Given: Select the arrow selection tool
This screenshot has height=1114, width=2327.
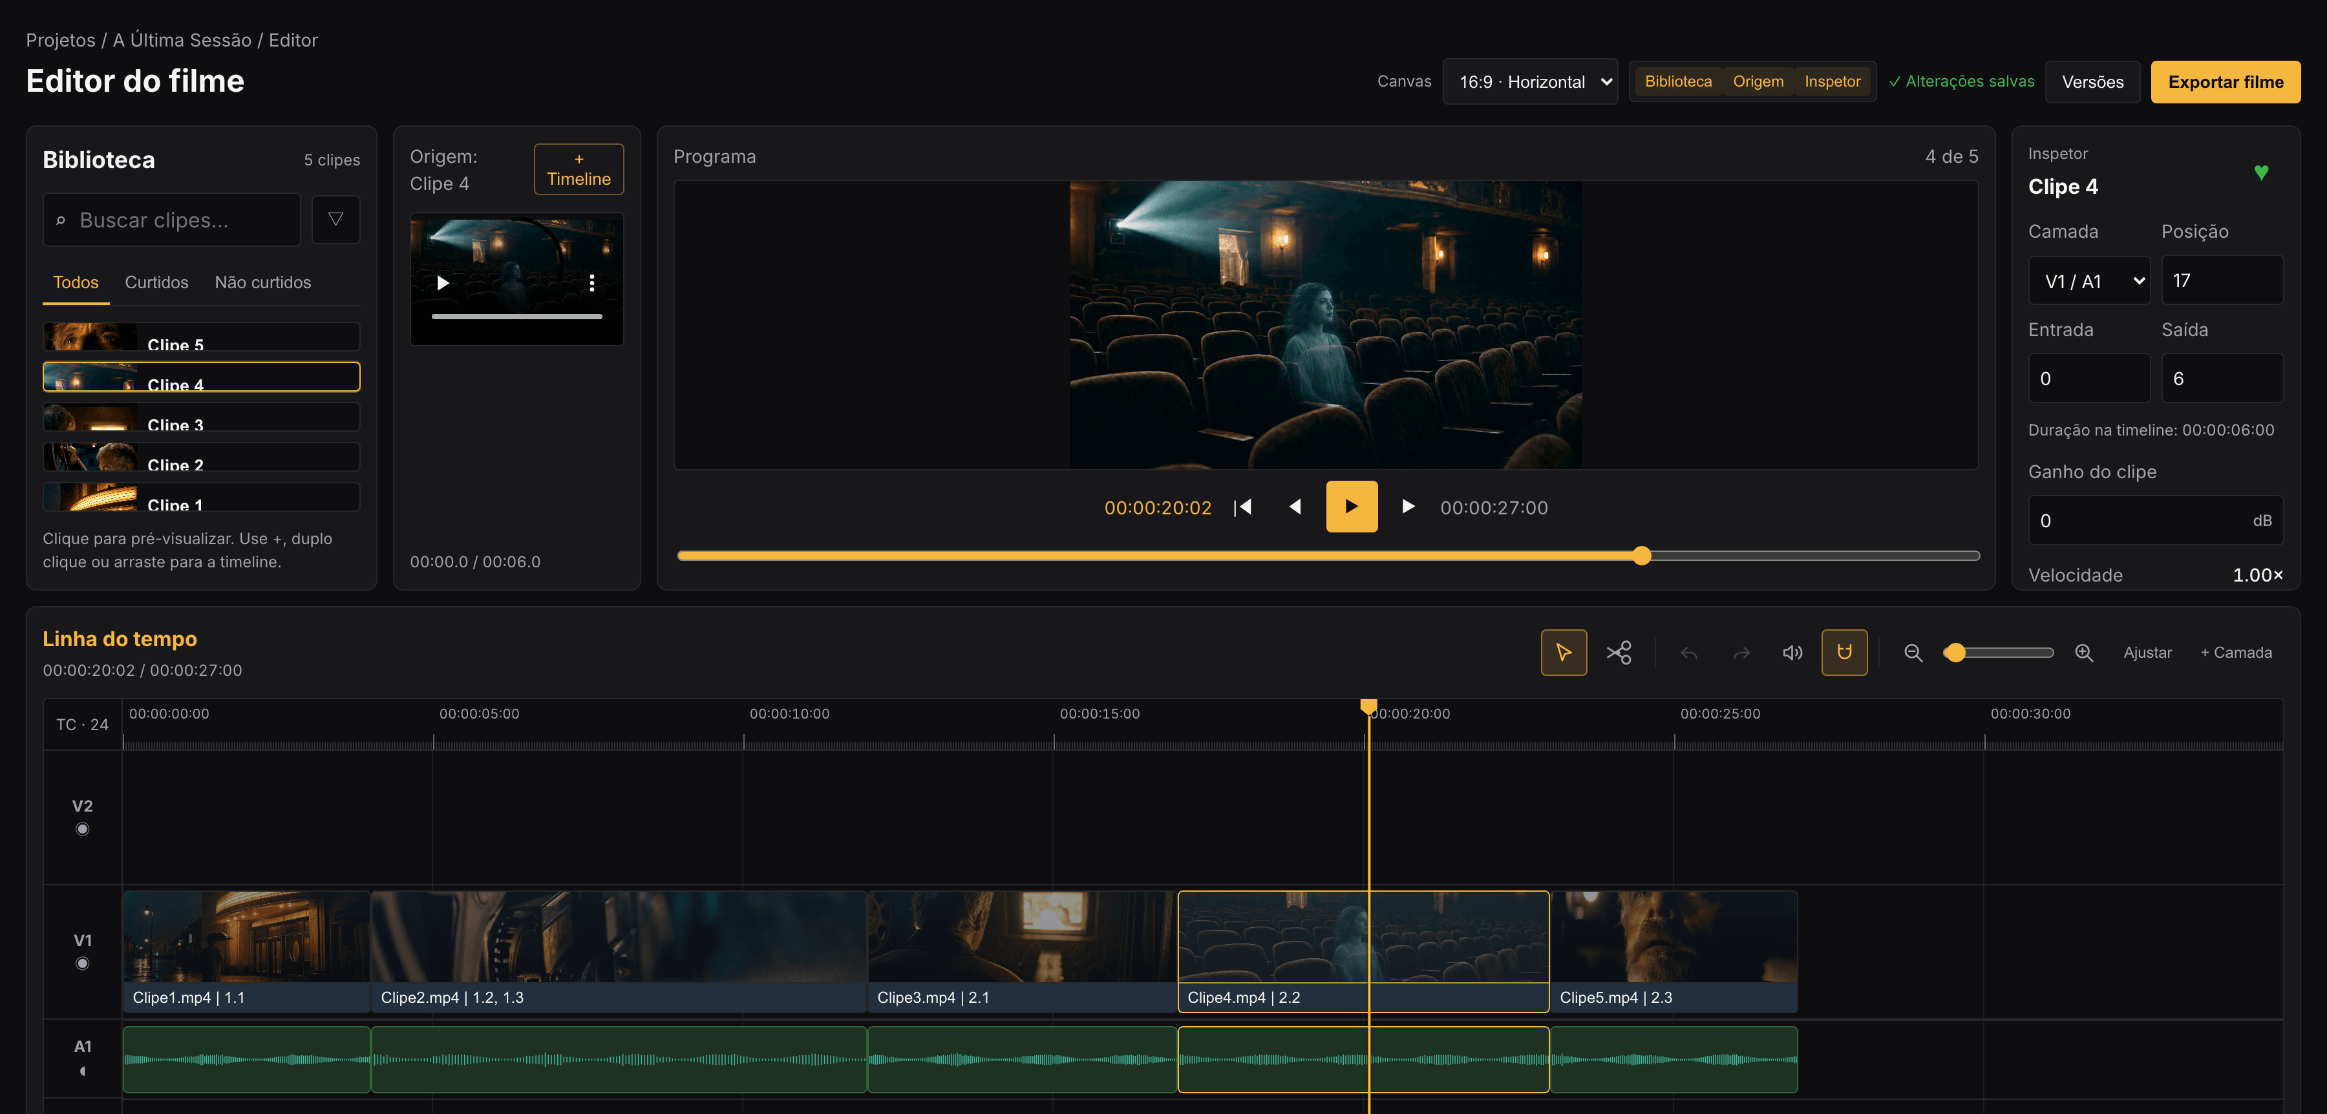Looking at the screenshot, I should [x=1564, y=652].
